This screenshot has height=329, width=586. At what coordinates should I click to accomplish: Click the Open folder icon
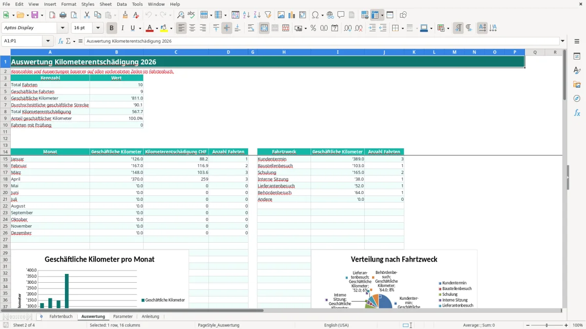click(20, 15)
